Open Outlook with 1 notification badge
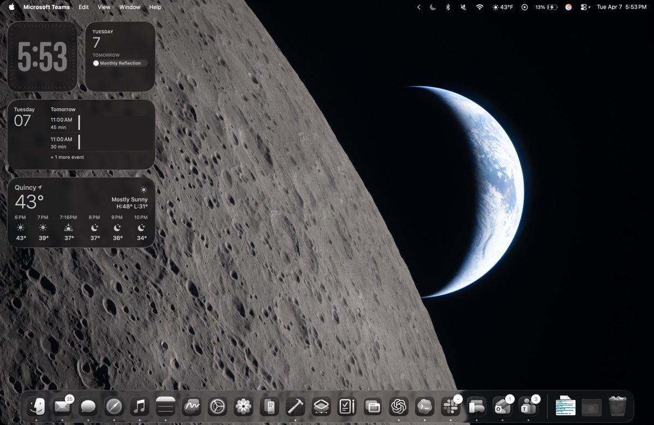Viewport: 654px width, 425px height. pos(502,406)
